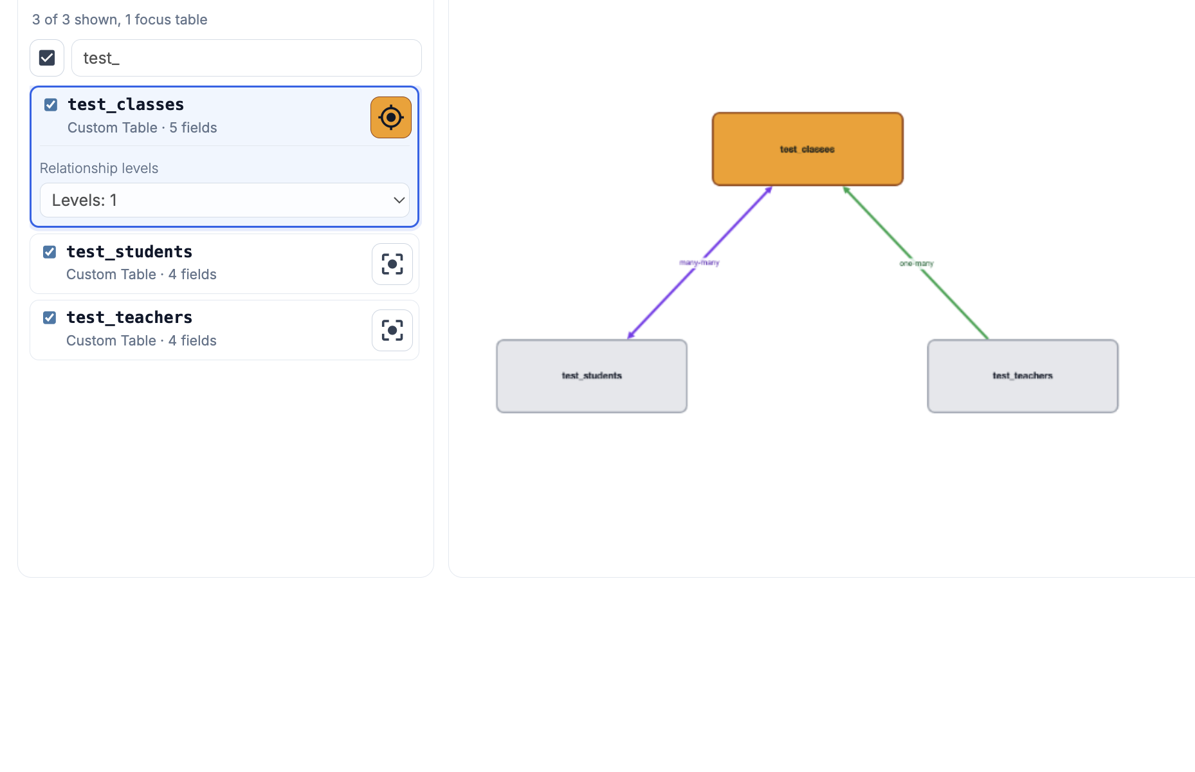Uncheck the test_classes table checkbox

coord(51,105)
